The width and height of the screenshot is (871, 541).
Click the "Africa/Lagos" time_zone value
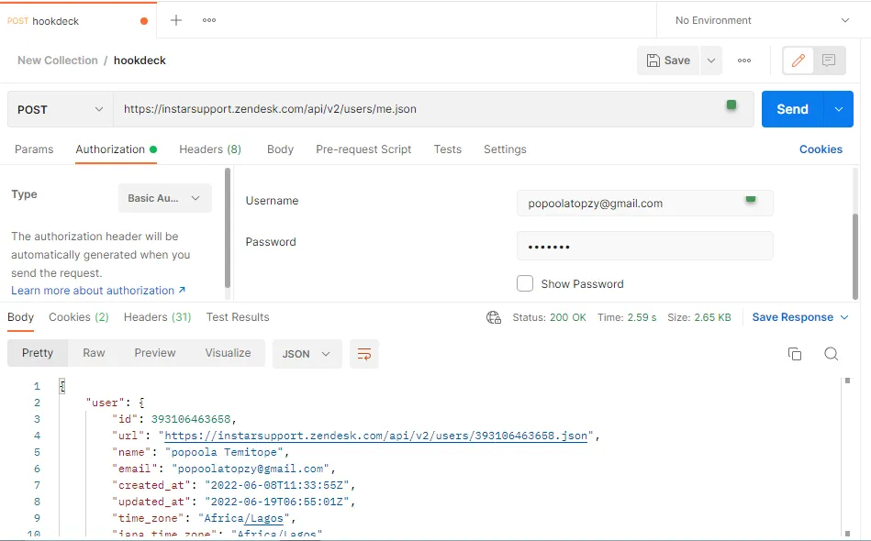coord(244,518)
